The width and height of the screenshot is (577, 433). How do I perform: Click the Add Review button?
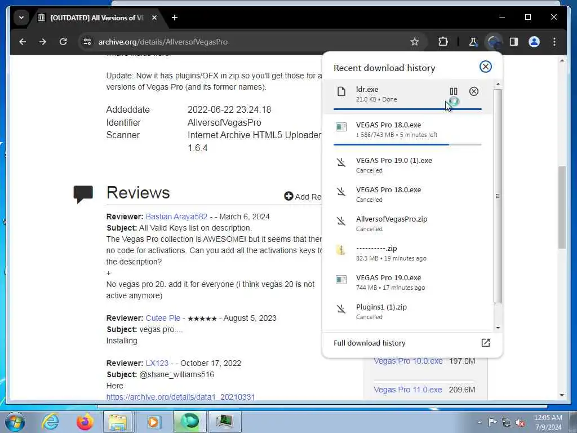pos(303,197)
